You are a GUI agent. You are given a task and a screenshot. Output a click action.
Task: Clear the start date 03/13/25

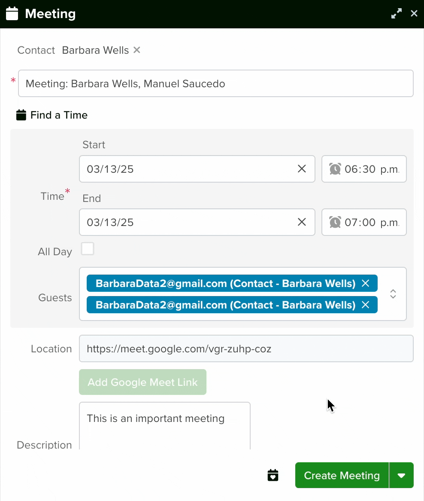click(x=302, y=169)
